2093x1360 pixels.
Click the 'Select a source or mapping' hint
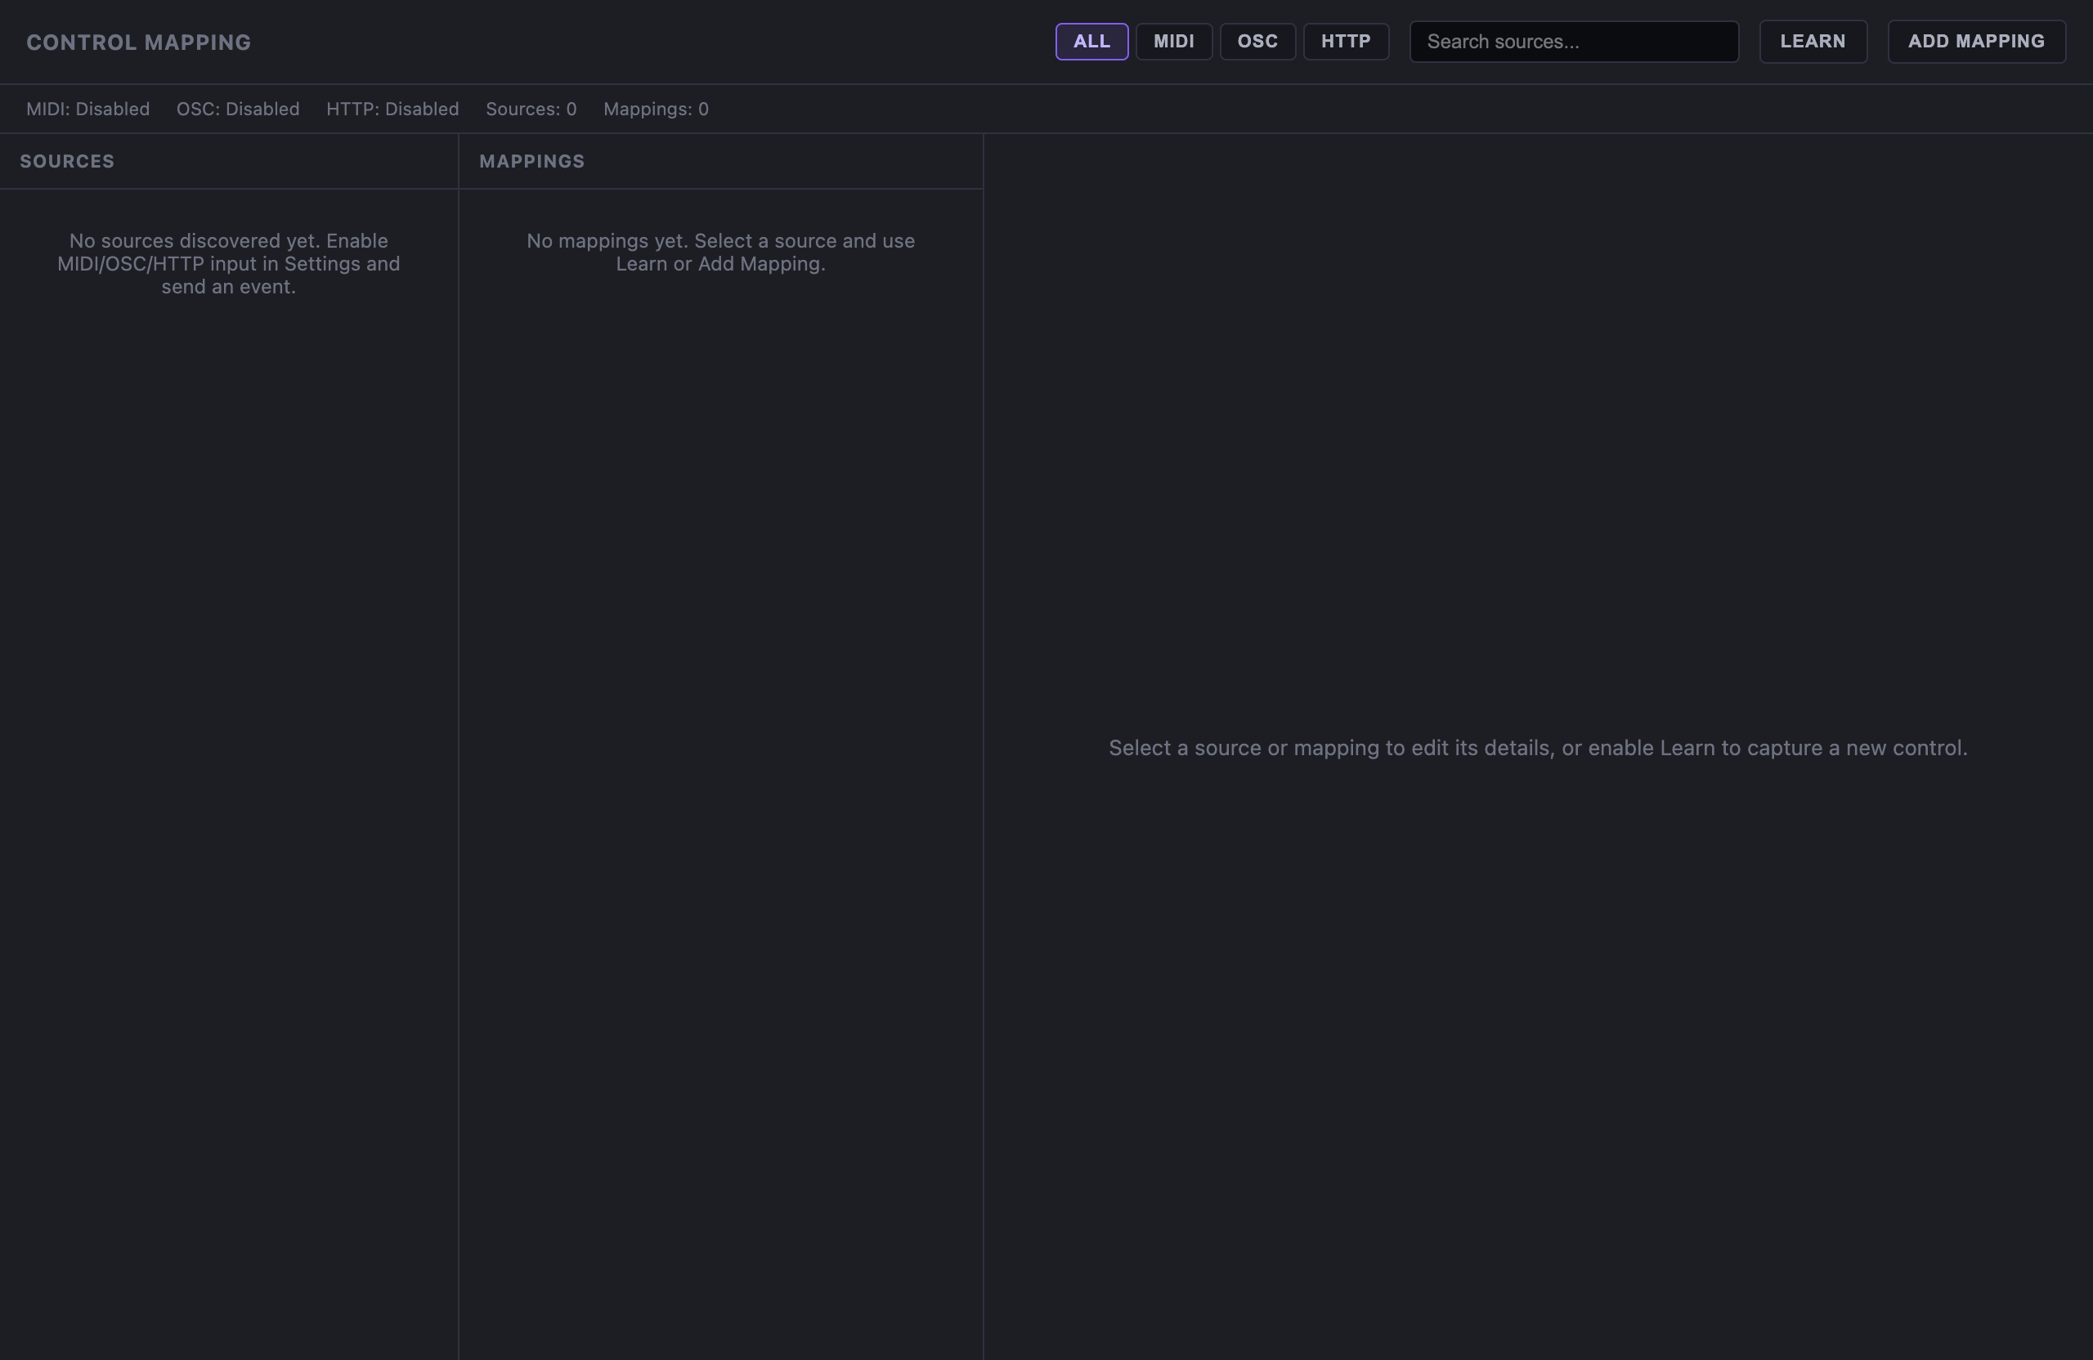point(1537,748)
